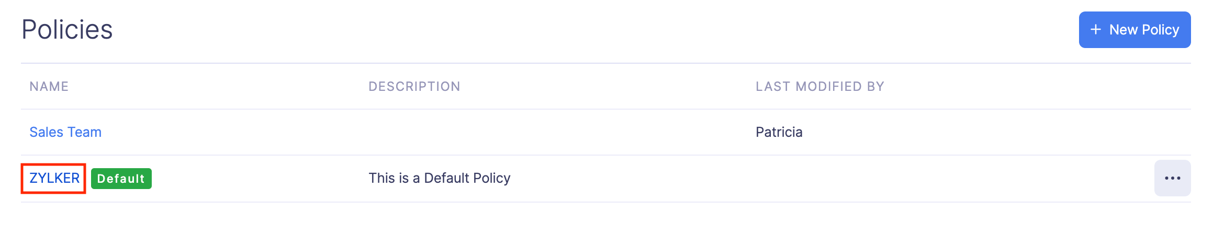This screenshot has height=235, width=1213.
Task: Click the Policies page heading
Action: point(67,30)
